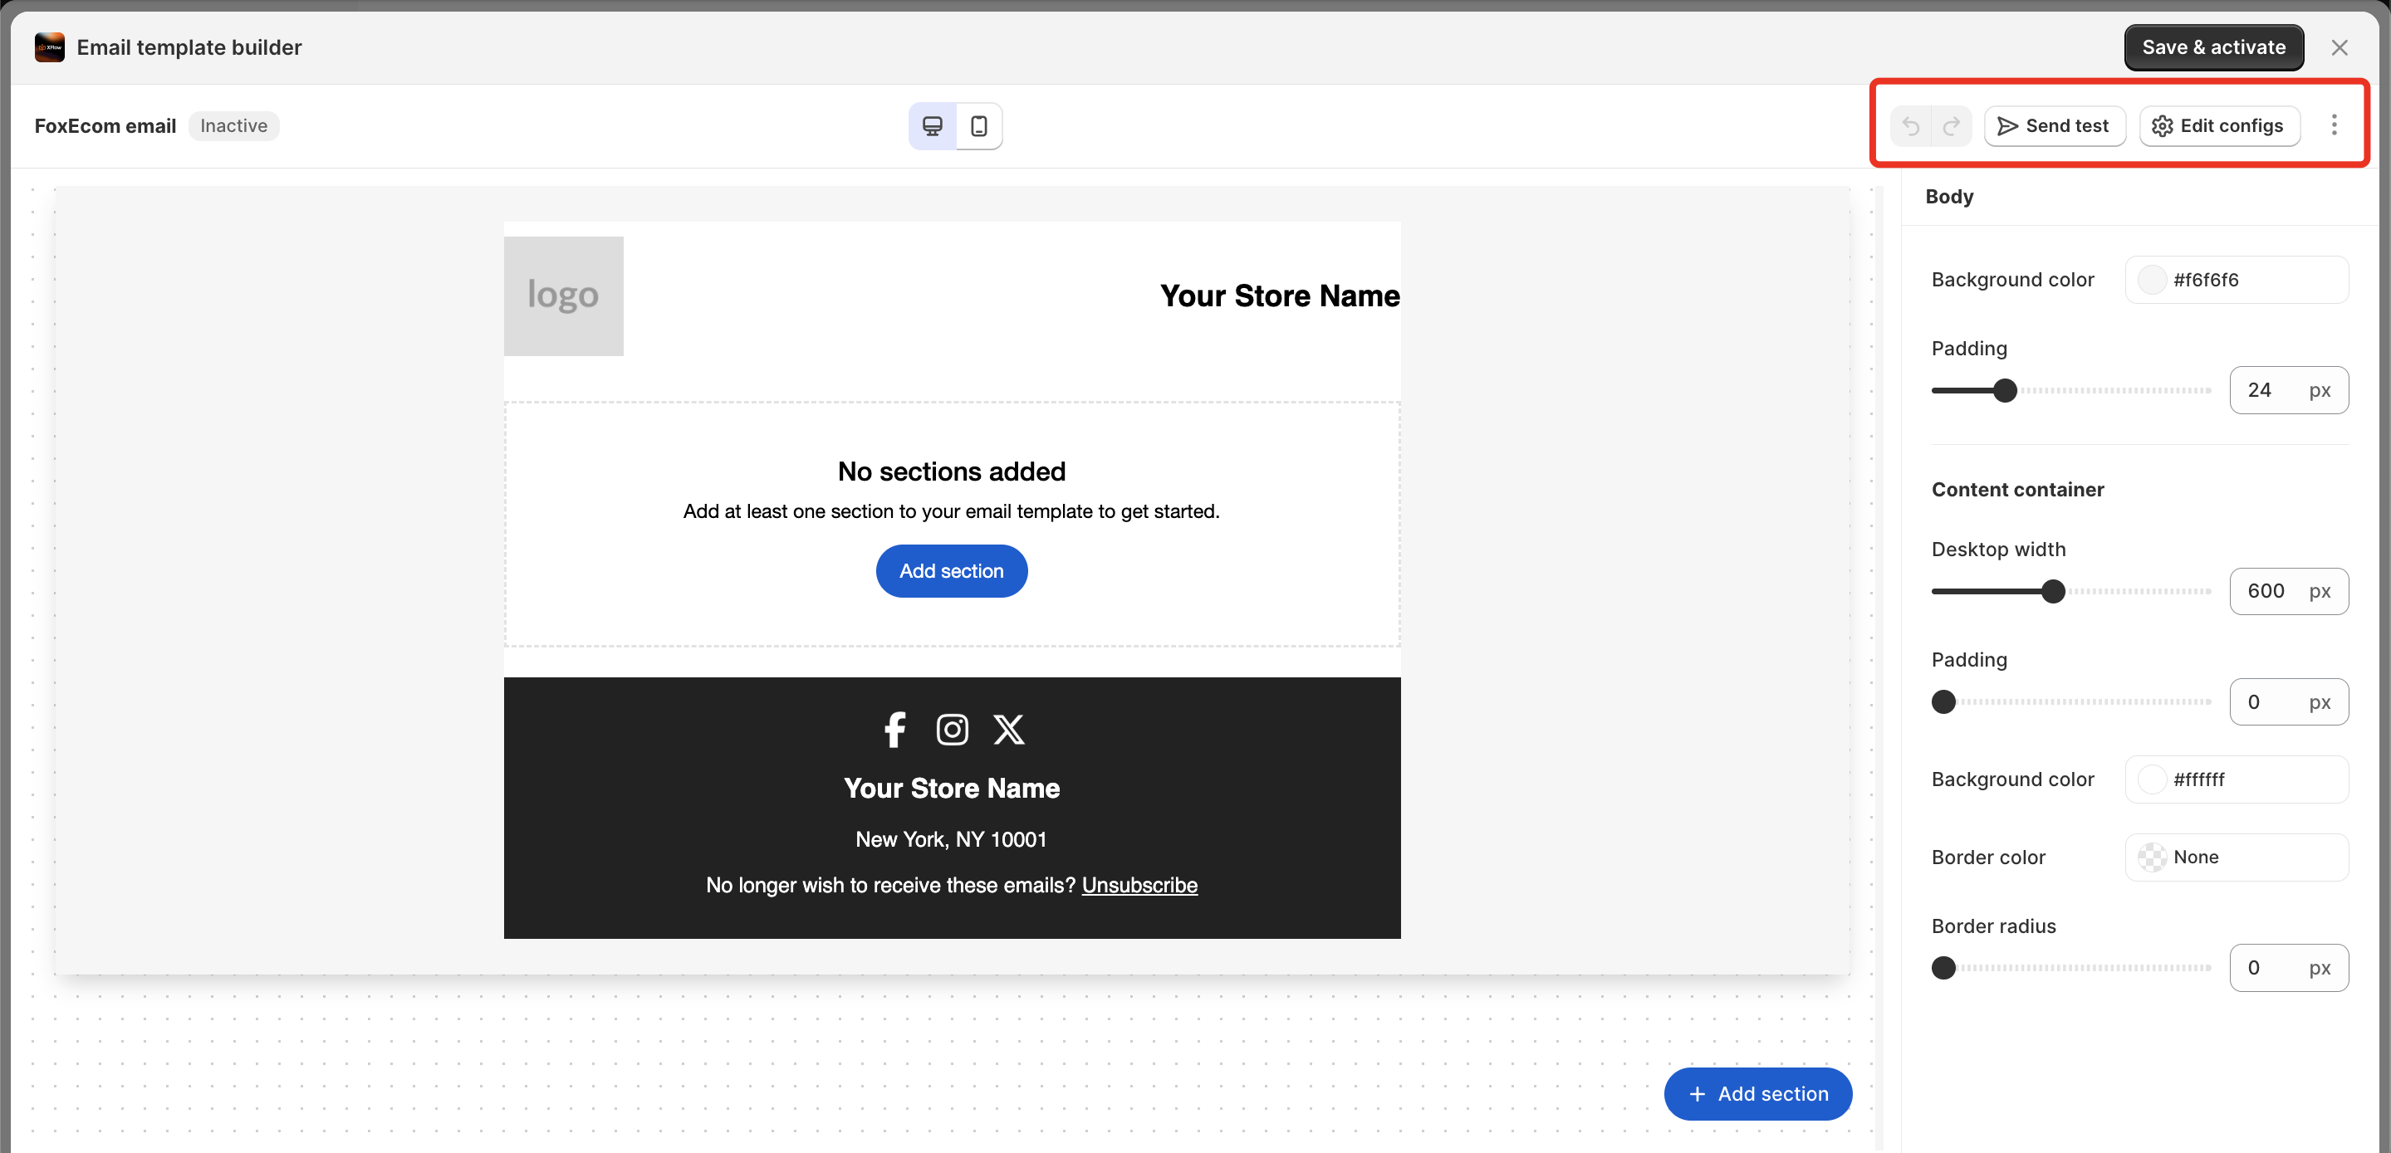Viewport: 2391px width, 1153px height.
Task: Click Save & activate
Action: click(x=2212, y=47)
